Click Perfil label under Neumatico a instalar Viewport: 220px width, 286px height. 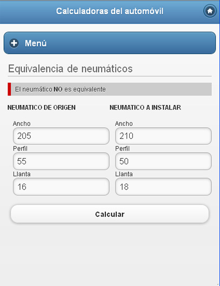122,148
